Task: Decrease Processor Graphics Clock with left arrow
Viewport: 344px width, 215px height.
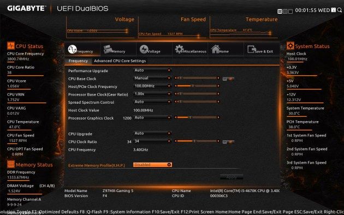Action: pyautogui.click(x=175, y=117)
